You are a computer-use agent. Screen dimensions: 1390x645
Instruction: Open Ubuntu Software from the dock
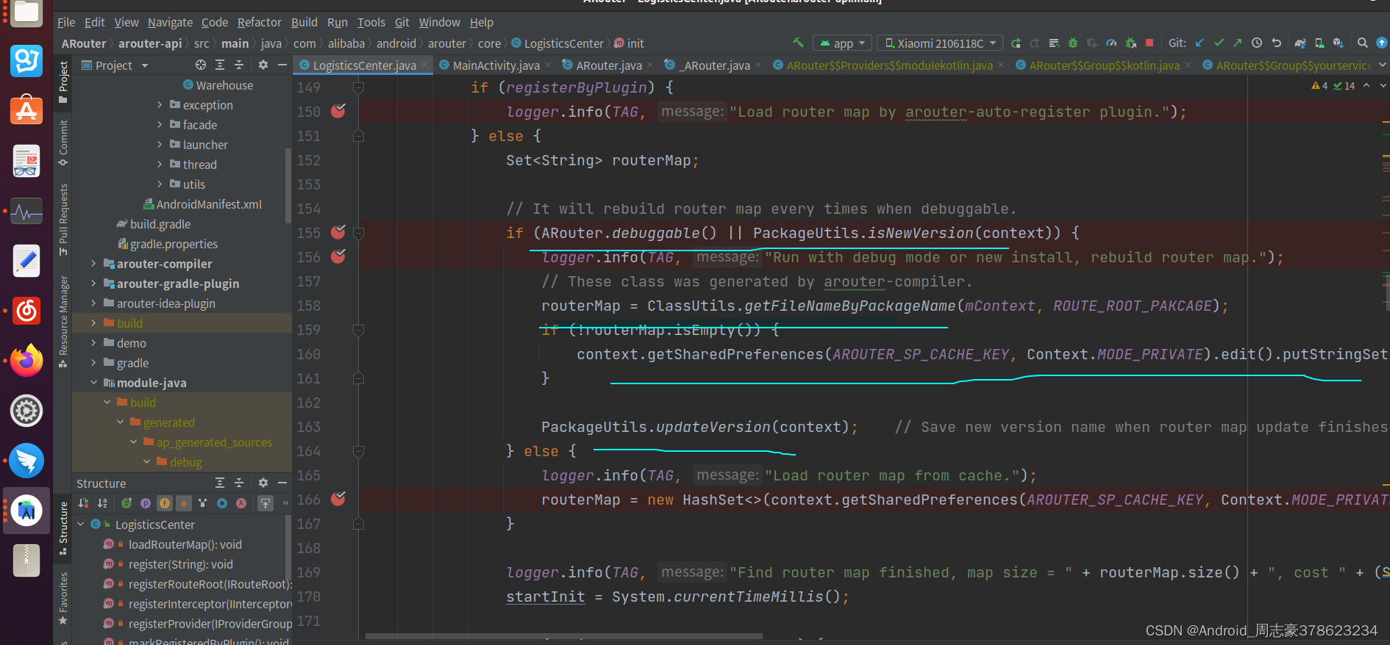(26, 111)
